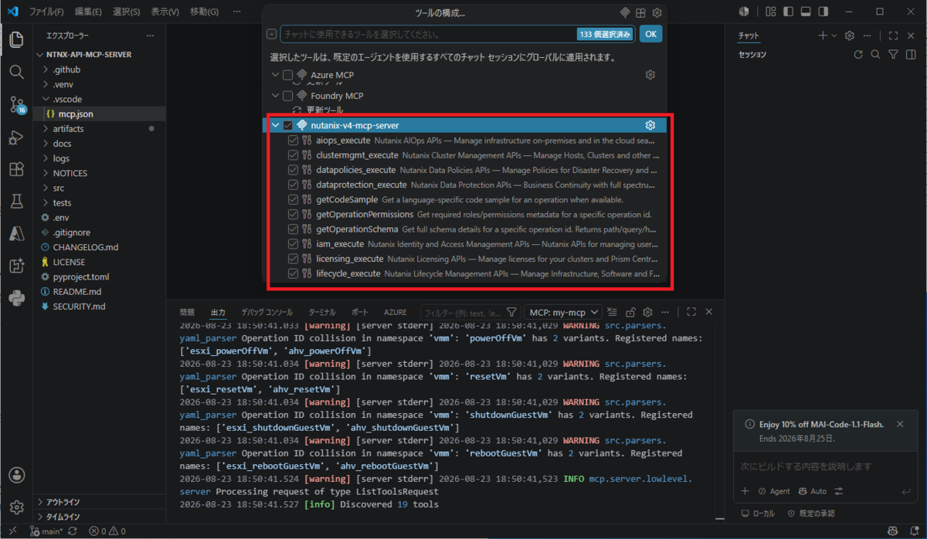Viewport: 927px width, 539px height.
Task: Open Copilot status icon in status bar
Action: pyautogui.click(x=893, y=531)
